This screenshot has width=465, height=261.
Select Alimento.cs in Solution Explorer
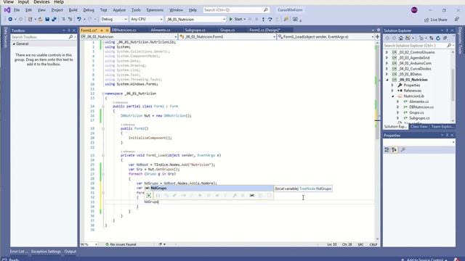click(418, 101)
